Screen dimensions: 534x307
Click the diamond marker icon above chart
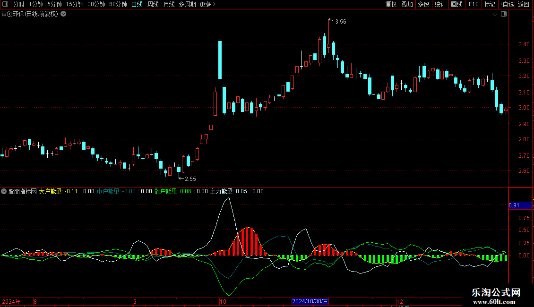click(x=495, y=14)
